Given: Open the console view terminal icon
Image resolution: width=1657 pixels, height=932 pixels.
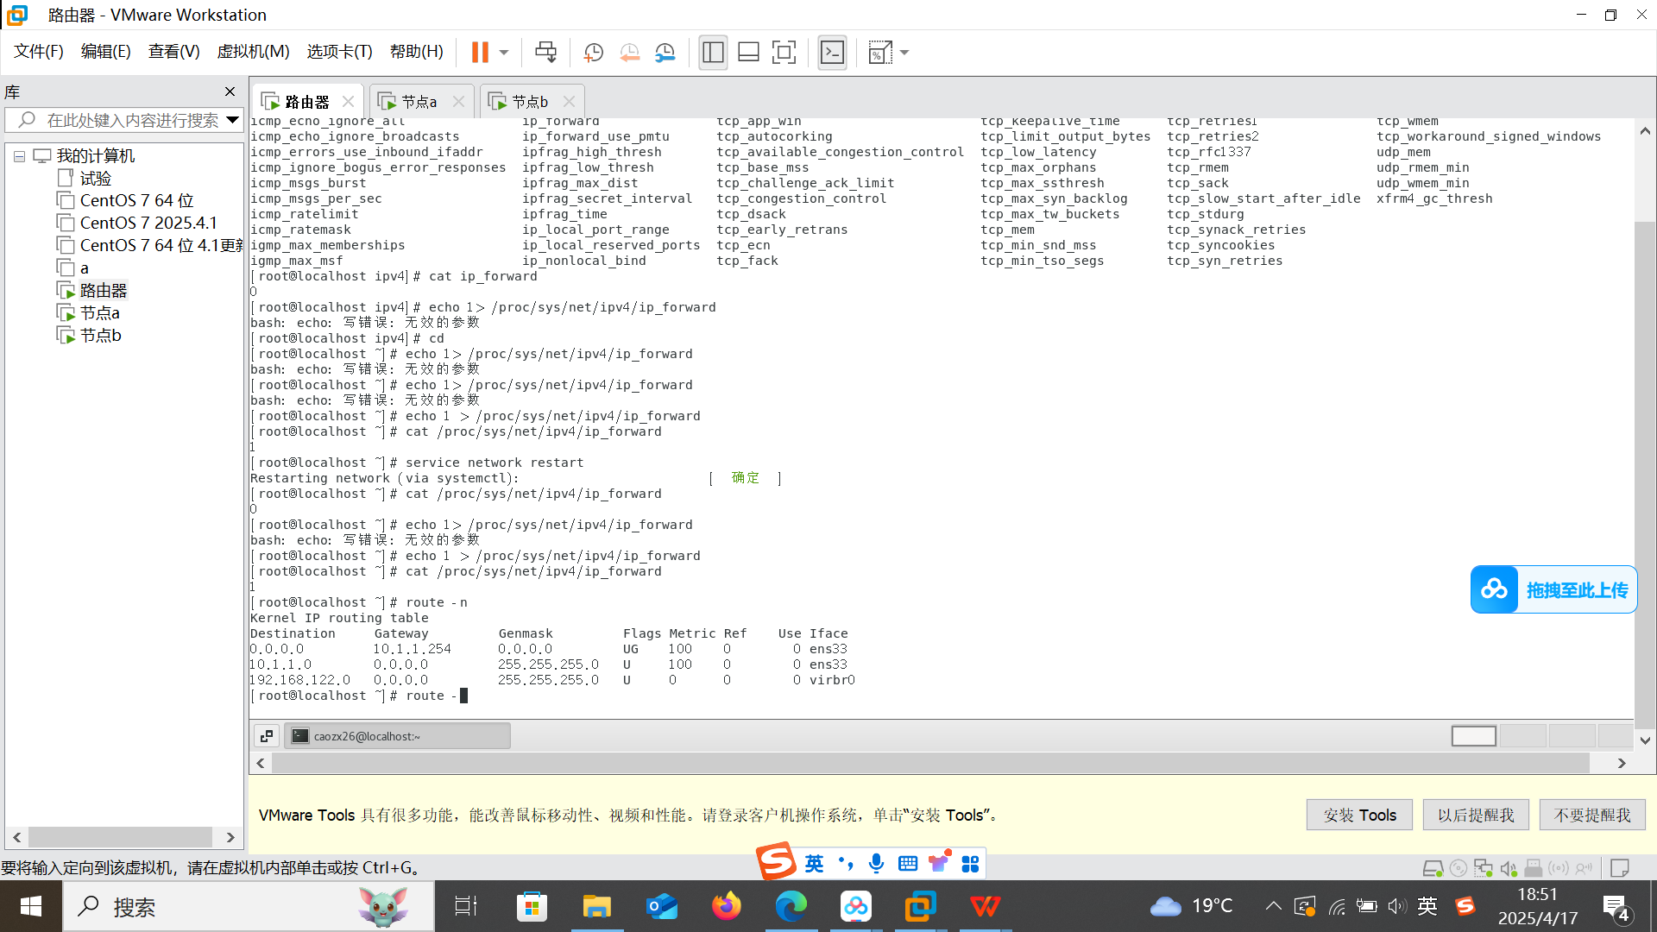Looking at the screenshot, I should coord(832,53).
